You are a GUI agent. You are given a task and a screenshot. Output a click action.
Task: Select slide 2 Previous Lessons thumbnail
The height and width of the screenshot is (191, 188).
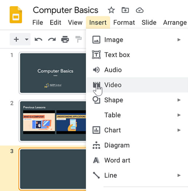click(53, 121)
